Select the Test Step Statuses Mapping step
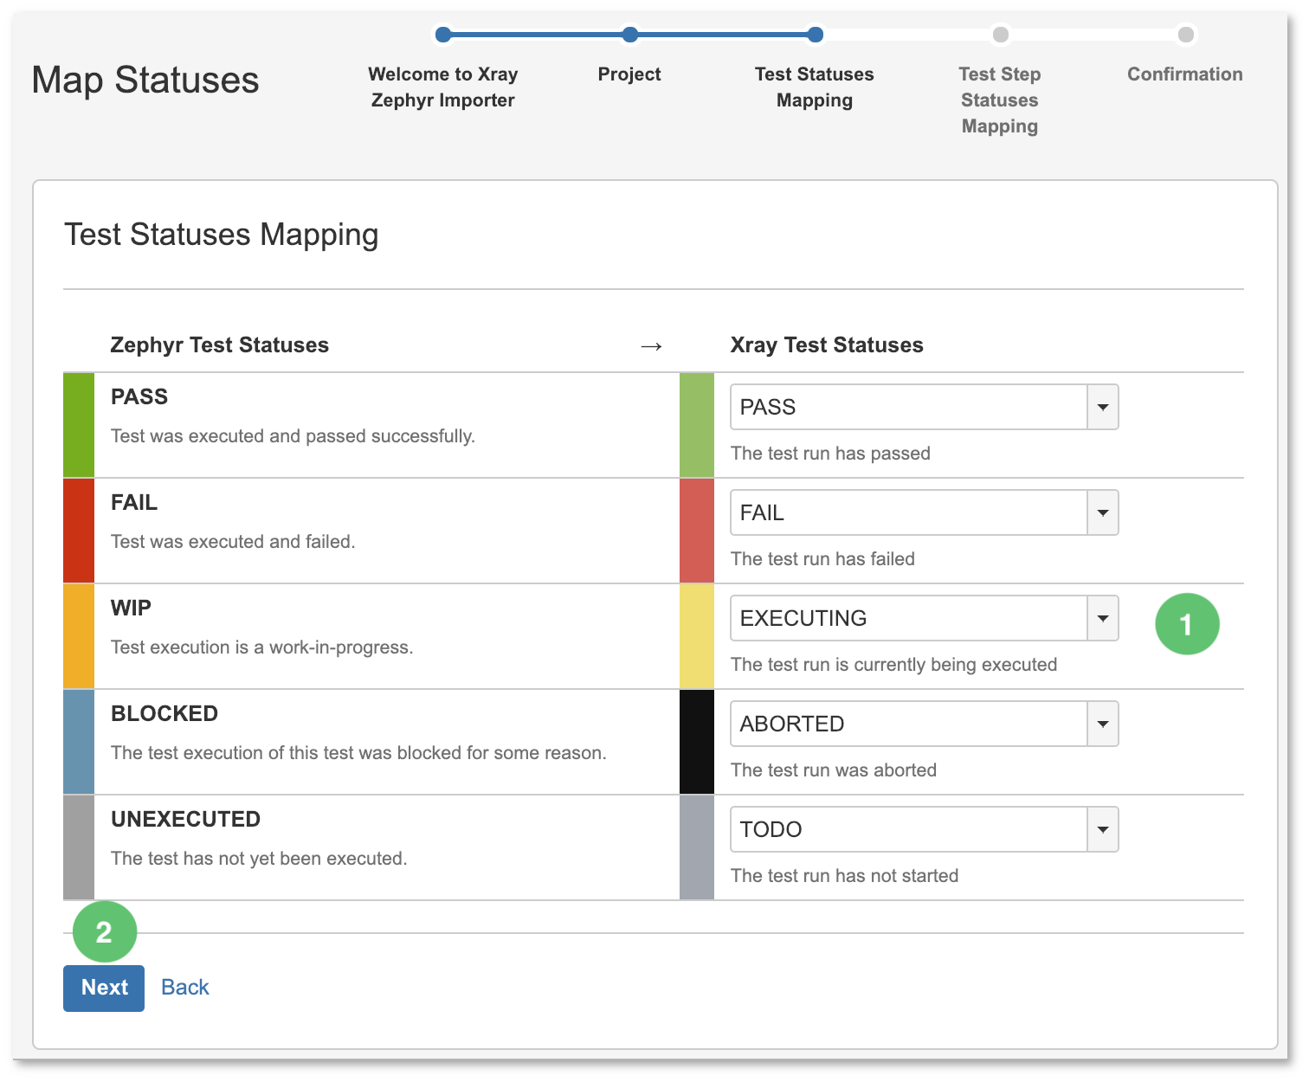Viewport: 1309px width, 1082px height. click(x=1000, y=100)
